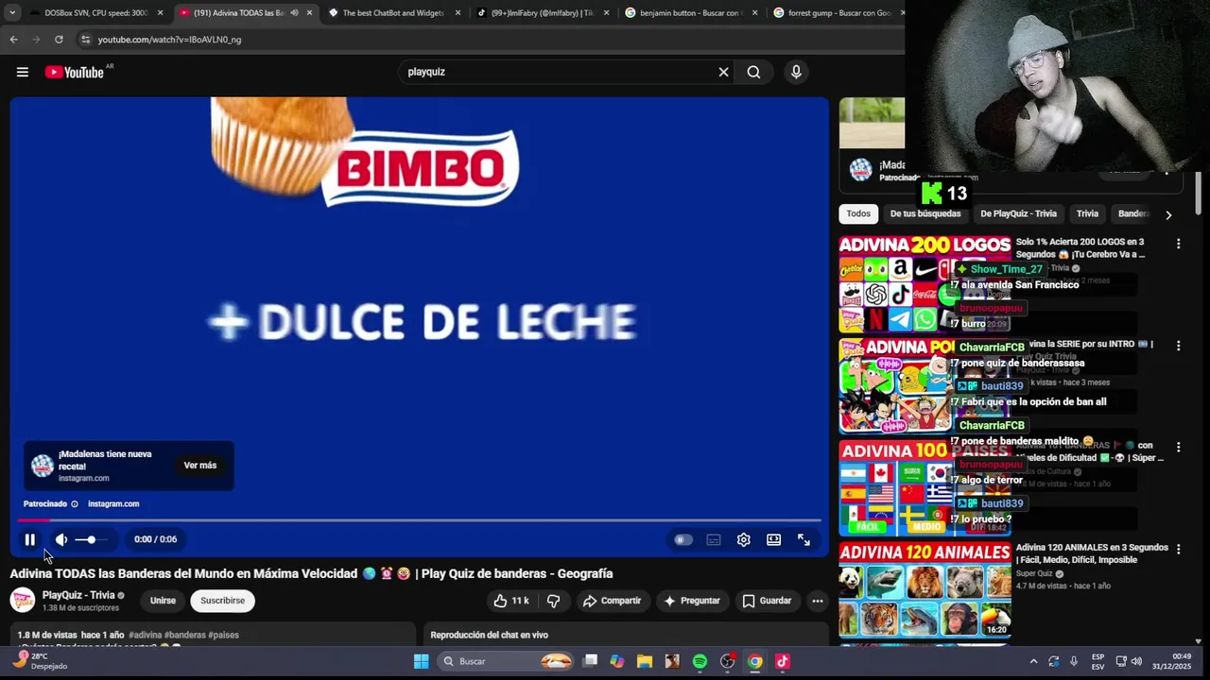1210x680 pixels.
Task: Mute the Adivina TODAS tab audio icon
Action: [294, 13]
